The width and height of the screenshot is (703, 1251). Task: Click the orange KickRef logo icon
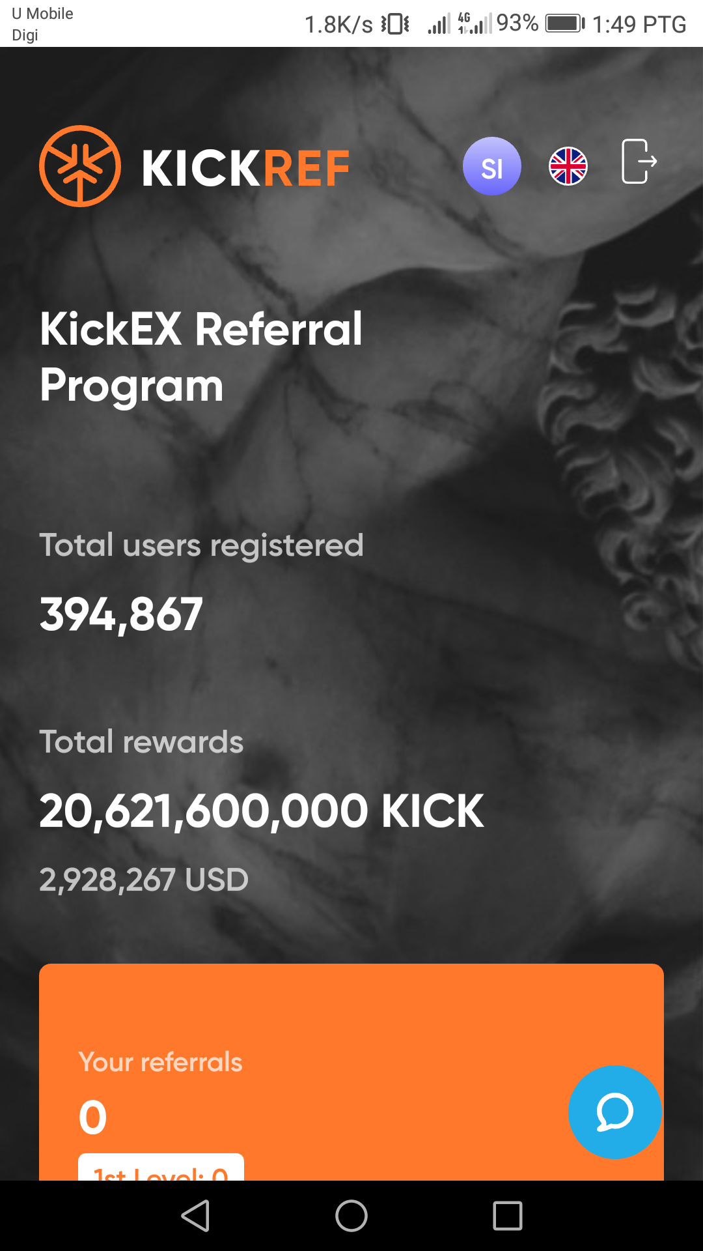[x=80, y=166]
